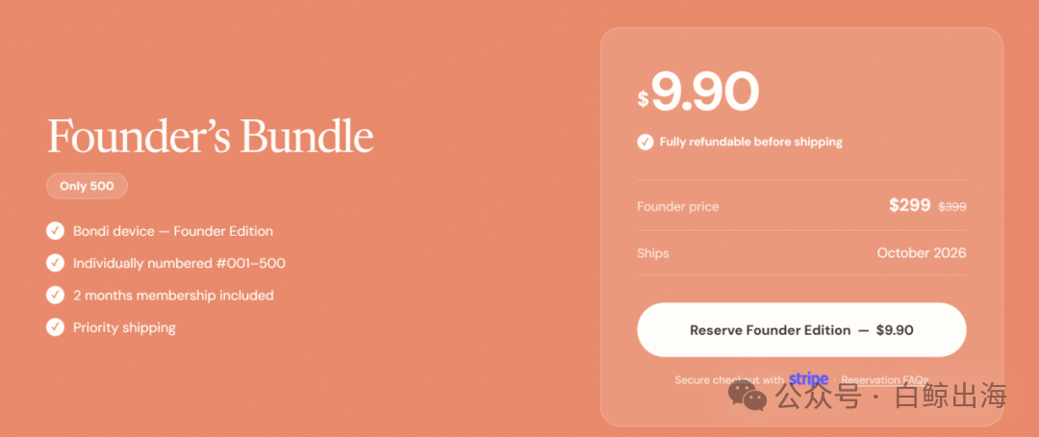Click the Stripe logo
The image size is (1039, 437).
pos(808,379)
